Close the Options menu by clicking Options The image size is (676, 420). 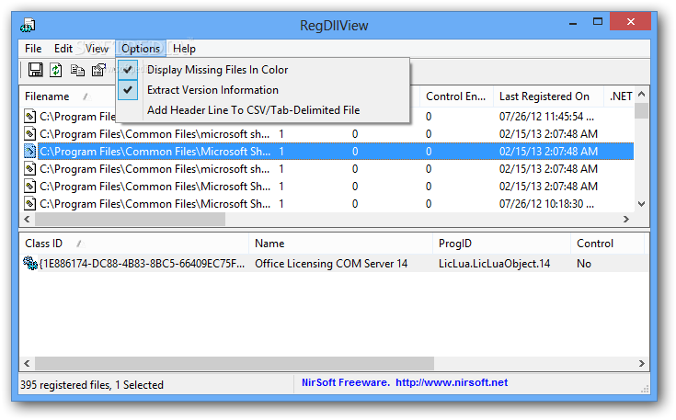(141, 49)
